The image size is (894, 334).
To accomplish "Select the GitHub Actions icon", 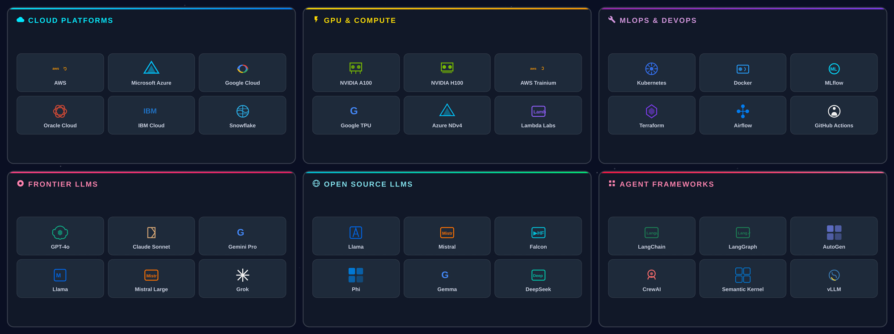I will tap(834, 111).
